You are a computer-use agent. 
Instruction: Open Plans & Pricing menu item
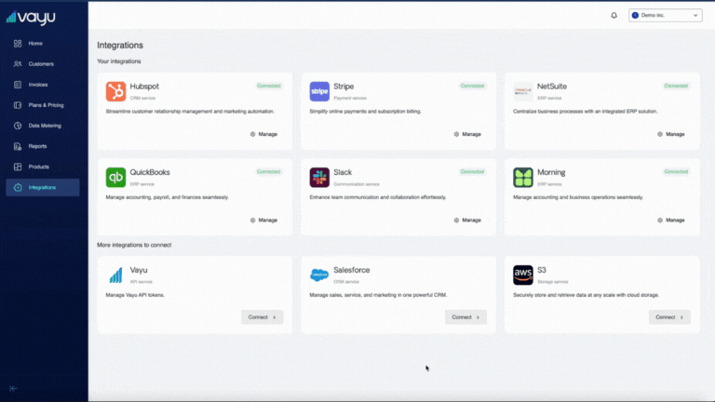coord(43,105)
